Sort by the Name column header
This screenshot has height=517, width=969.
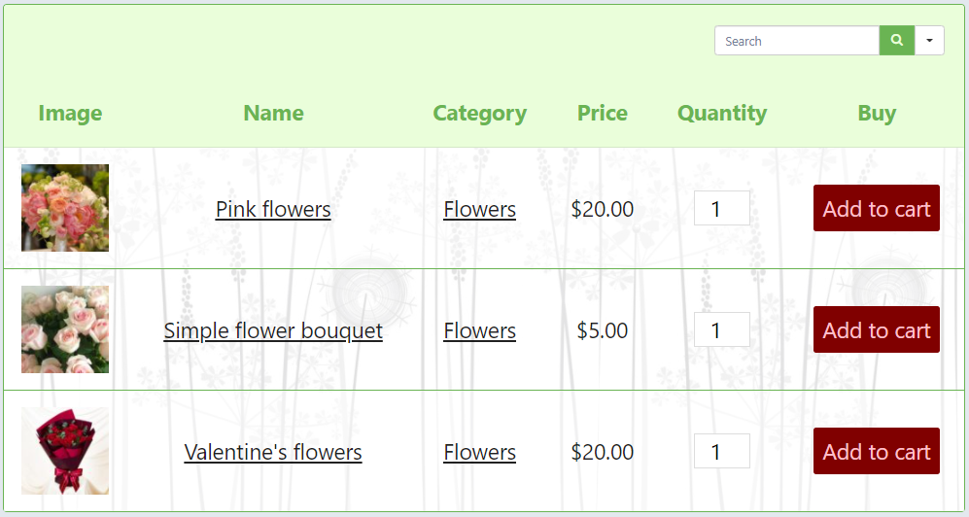pyautogui.click(x=273, y=114)
